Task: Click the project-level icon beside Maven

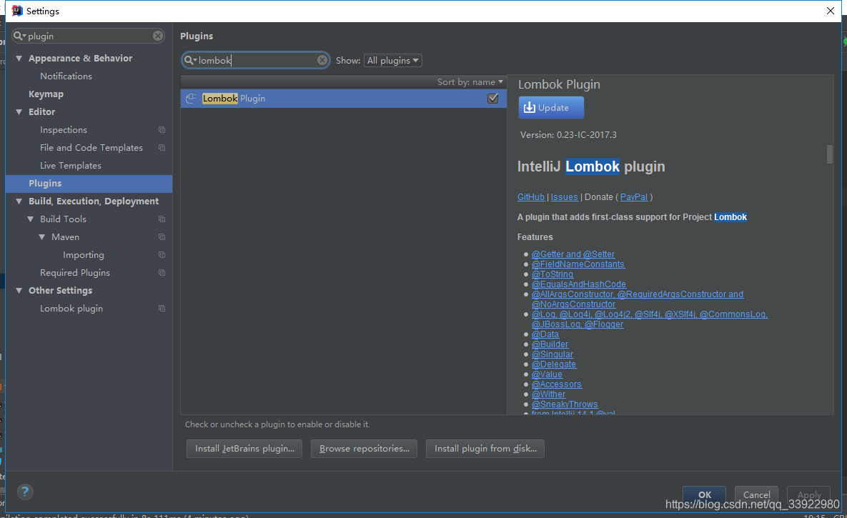Action: (162, 236)
